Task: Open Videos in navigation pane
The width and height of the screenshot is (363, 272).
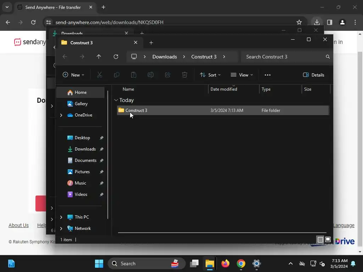Action: pyautogui.click(x=80, y=194)
